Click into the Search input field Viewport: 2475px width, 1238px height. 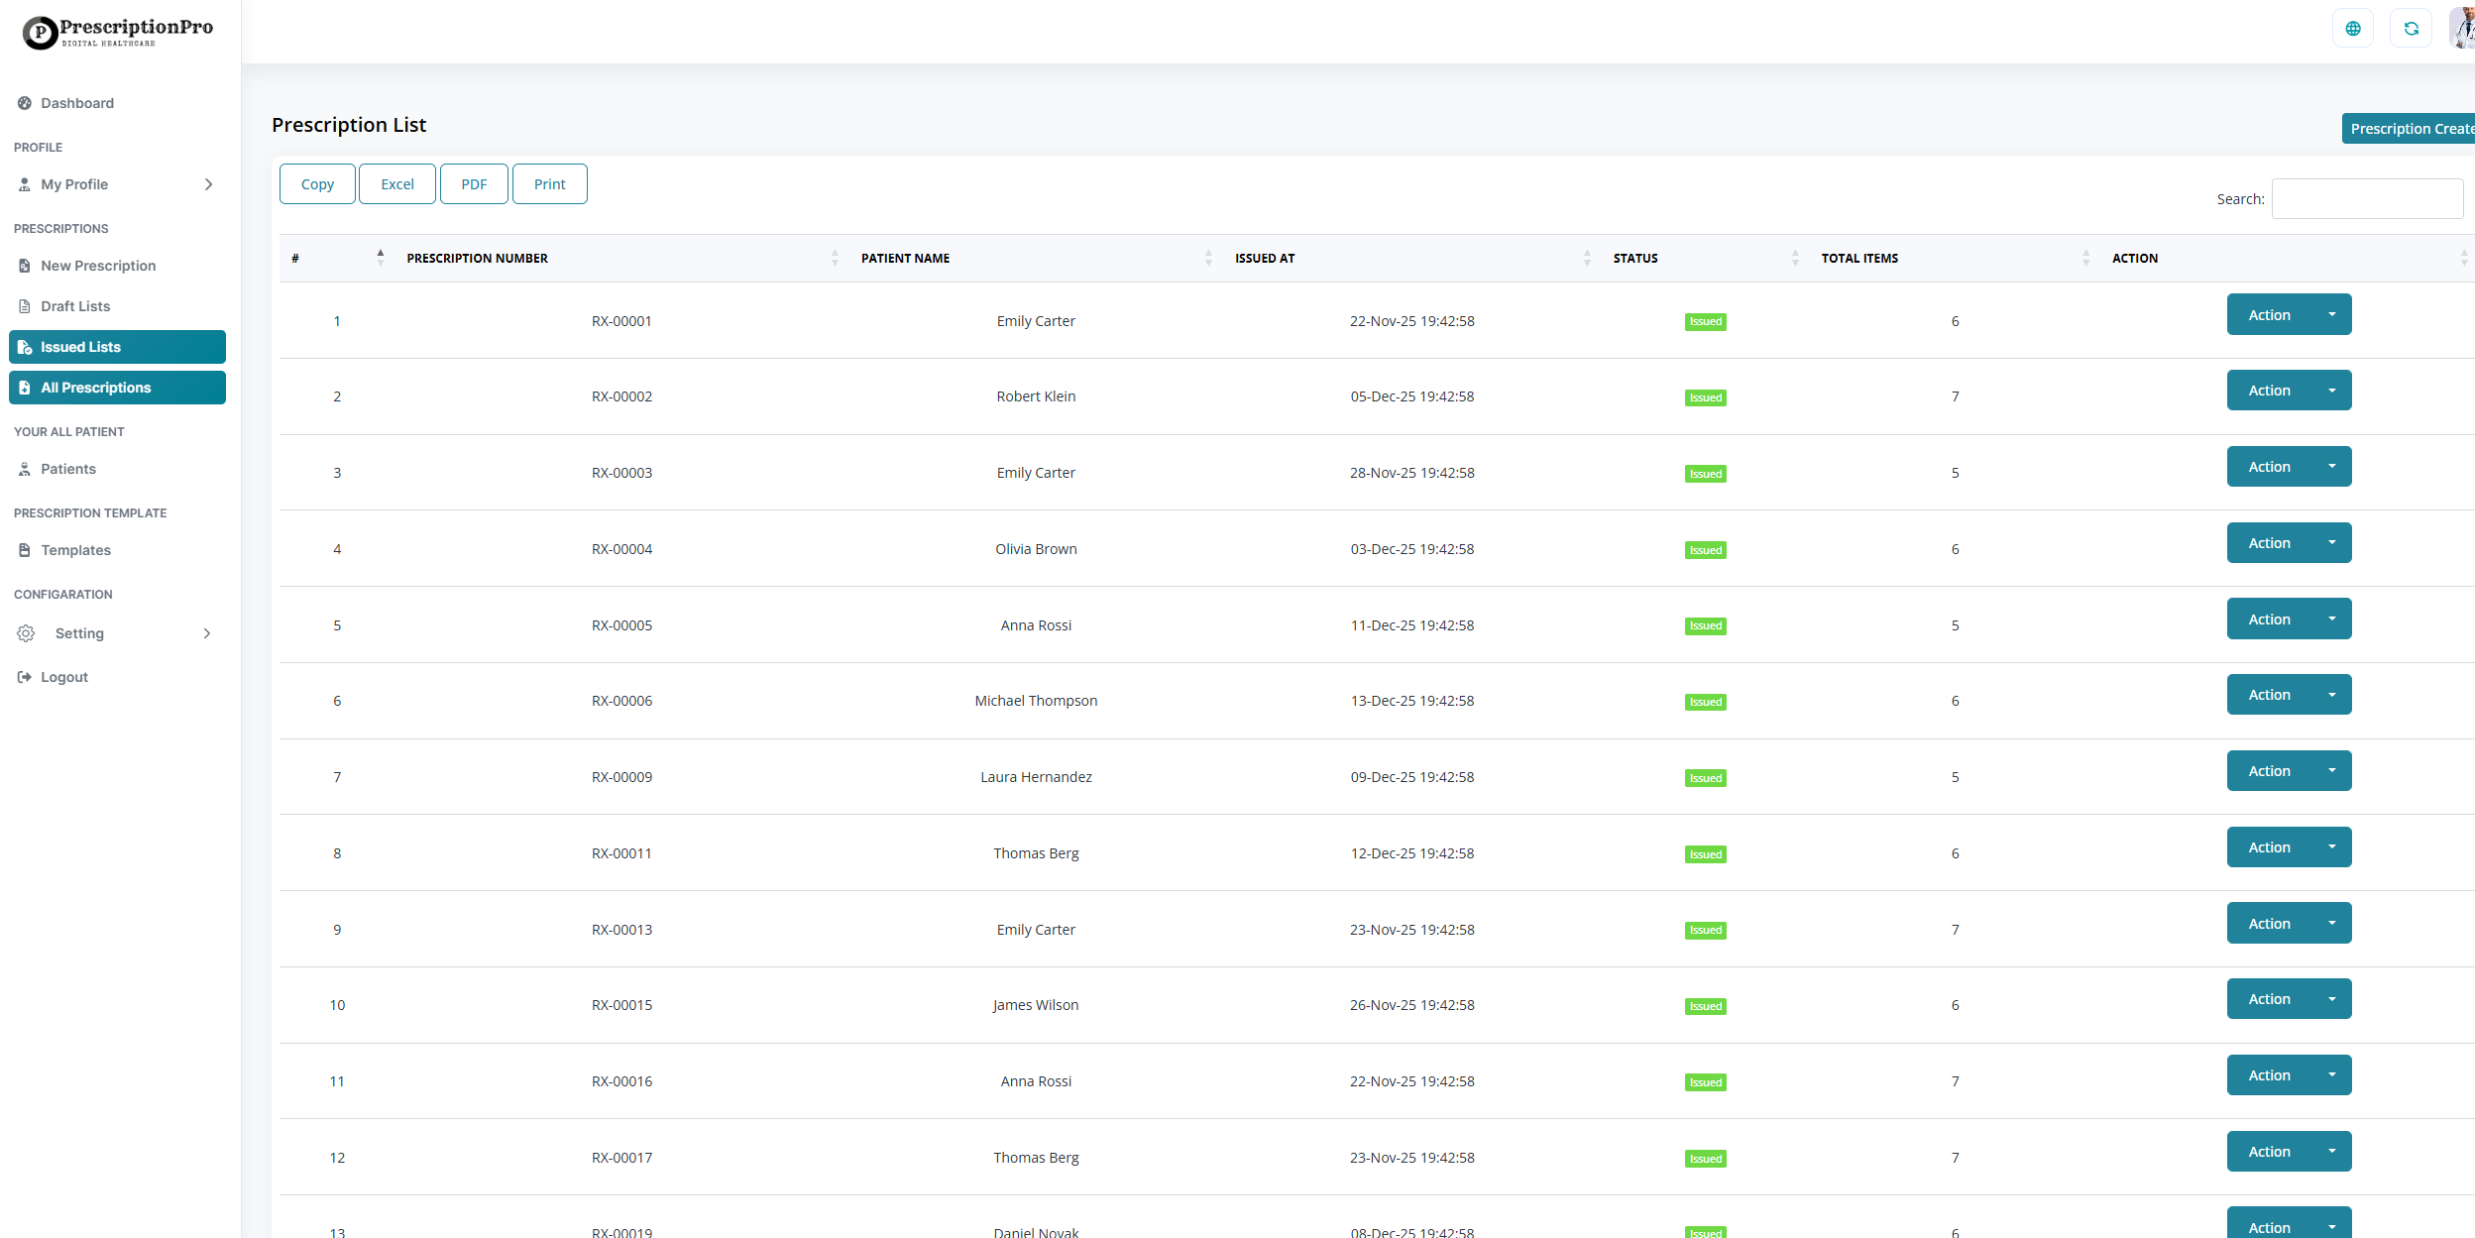[x=2366, y=199]
